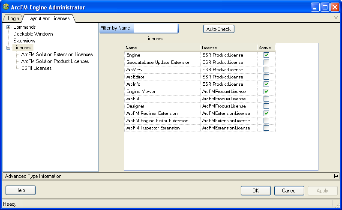Switch to the Login tab
Image resolution: width=342 pixels, height=210 pixels.
13,18
